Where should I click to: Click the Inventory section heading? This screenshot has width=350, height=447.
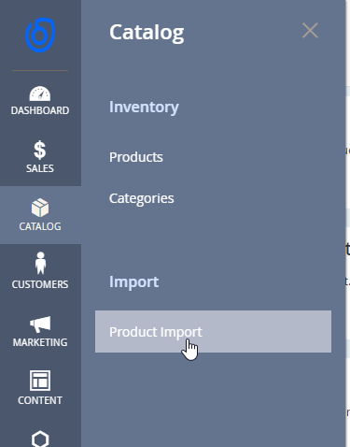click(144, 108)
